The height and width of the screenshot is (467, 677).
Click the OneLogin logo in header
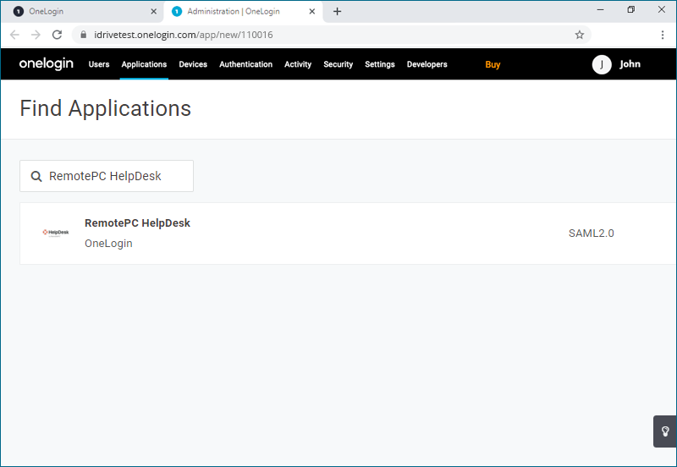coord(47,64)
